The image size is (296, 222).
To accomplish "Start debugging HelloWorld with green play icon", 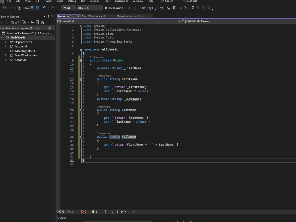I will tap(106, 8).
